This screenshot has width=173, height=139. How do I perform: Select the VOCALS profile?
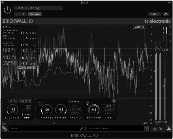coord(76,113)
